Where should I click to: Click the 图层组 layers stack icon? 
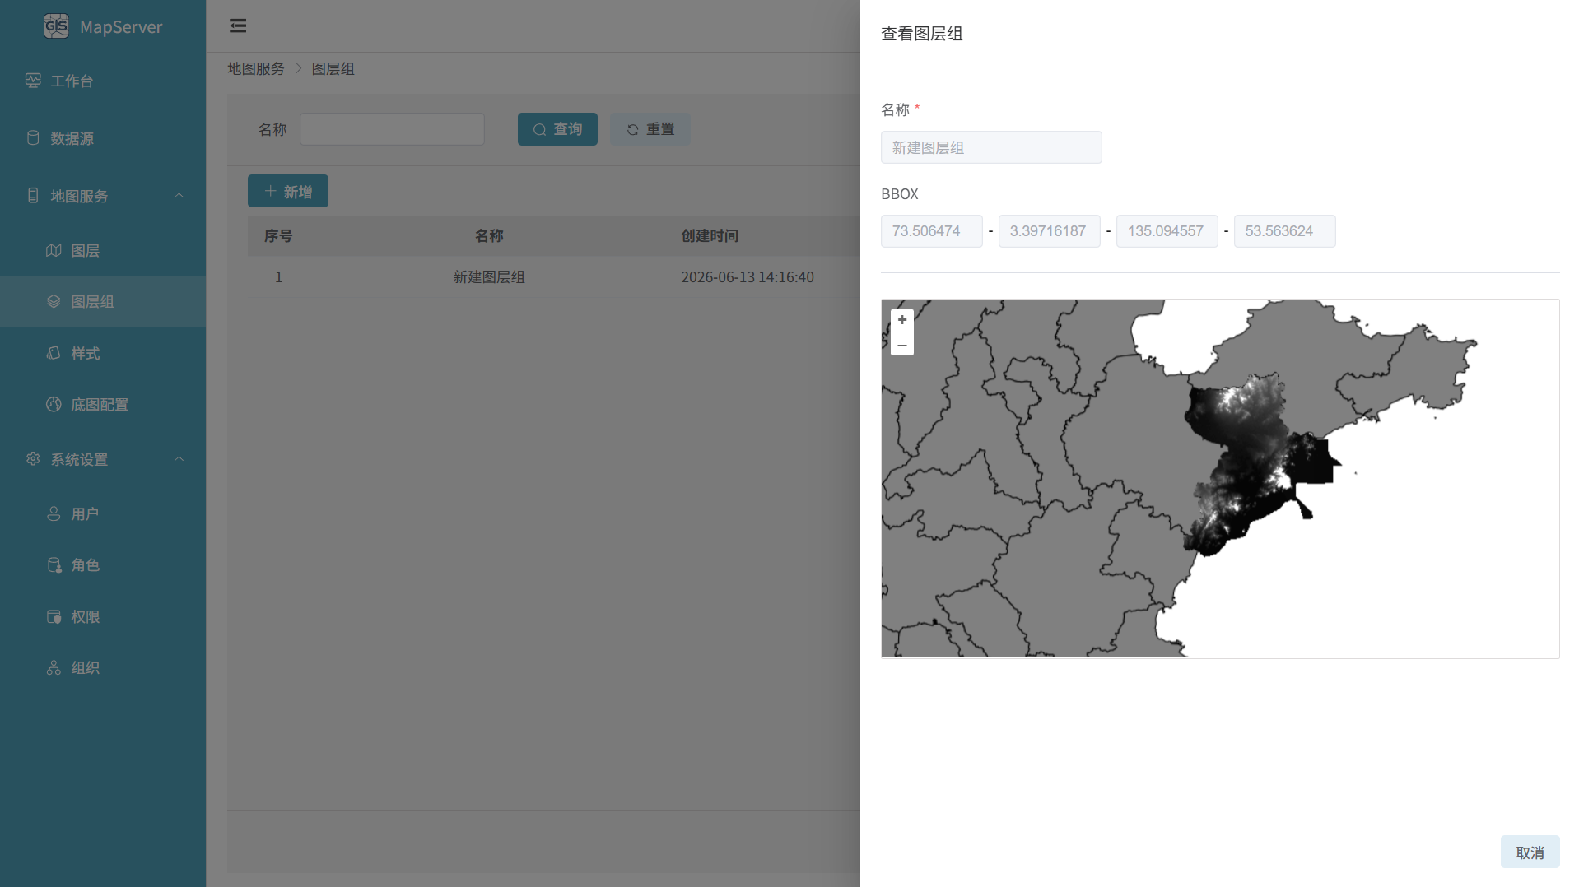(54, 301)
